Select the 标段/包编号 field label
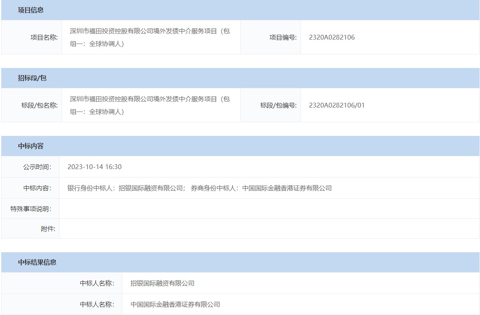480x315 pixels. click(278, 106)
